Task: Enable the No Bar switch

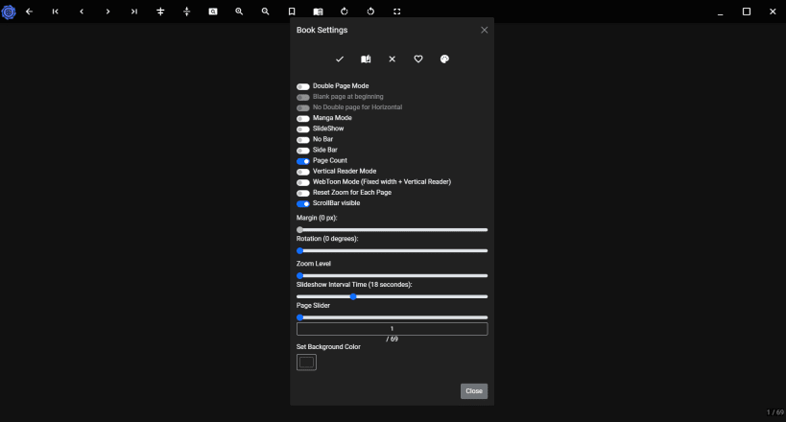Action: pyautogui.click(x=302, y=139)
